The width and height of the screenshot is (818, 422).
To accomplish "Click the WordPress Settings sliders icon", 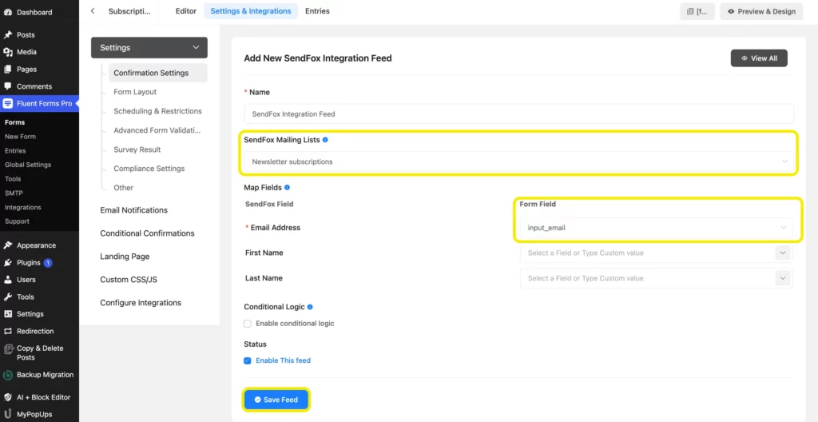I will [8, 314].
